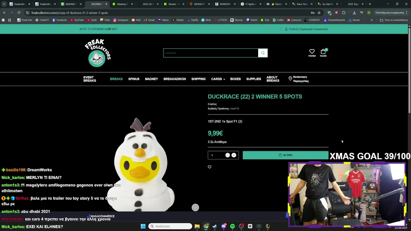The width and height of the screenshot is (411, 231).
Task: Open the tab search dropdown arrow
Action: (x=4, y=4)
